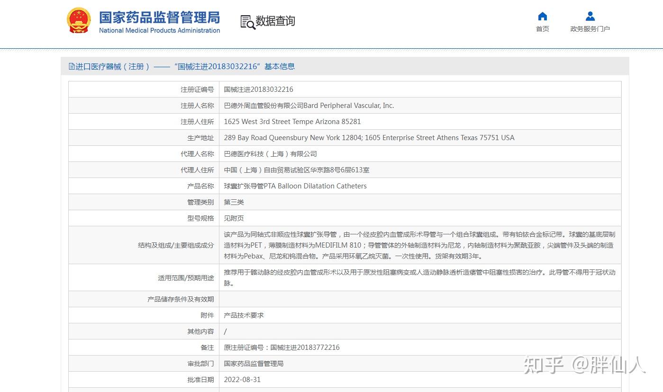Select the structure composition description paragraph
663x392 pixels.
pos(420,245)
